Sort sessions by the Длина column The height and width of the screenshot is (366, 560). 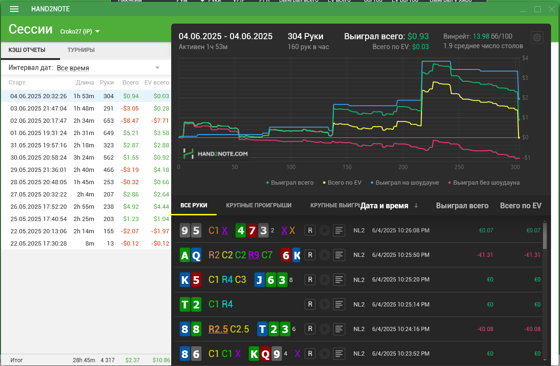(x=85, y=82)
